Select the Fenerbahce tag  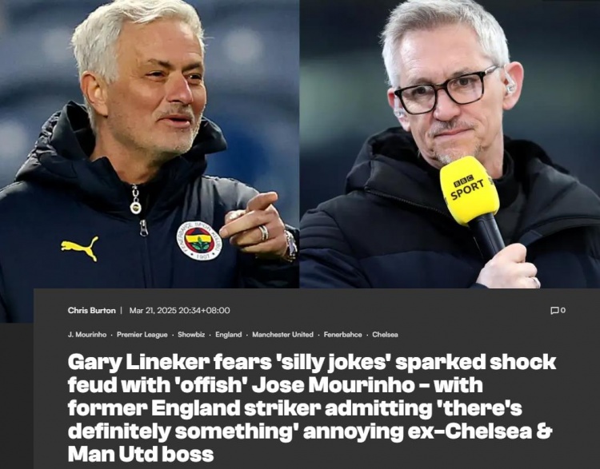pos(343,335)
